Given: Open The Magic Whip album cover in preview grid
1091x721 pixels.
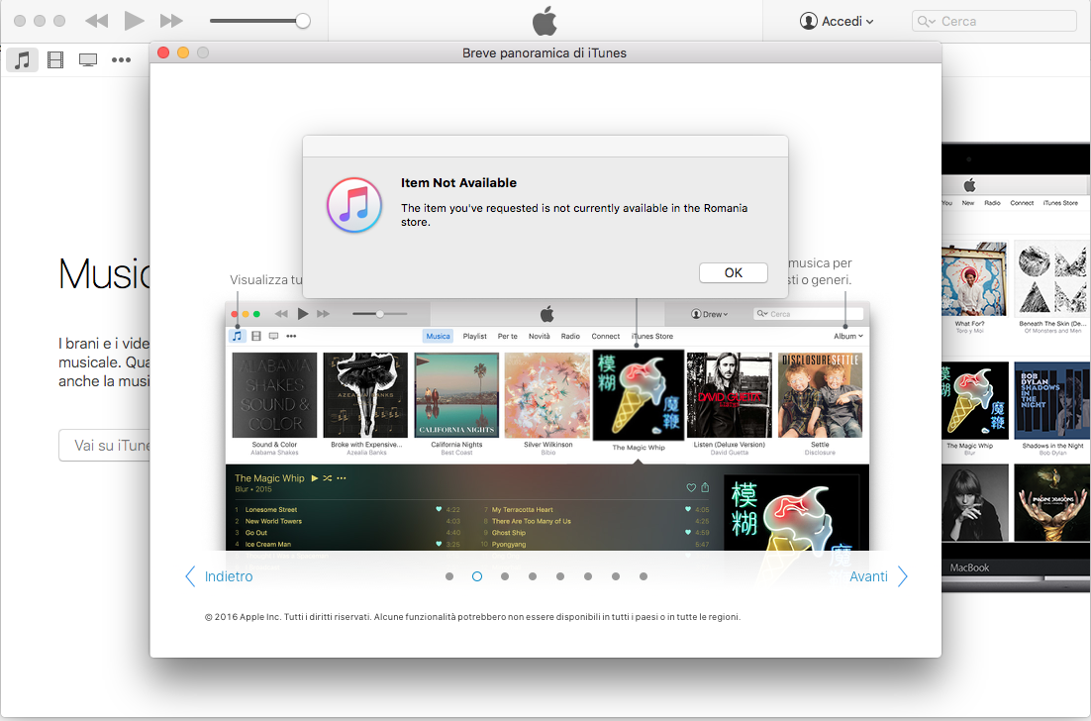Looking at the screenshot, I should point(638,394).
